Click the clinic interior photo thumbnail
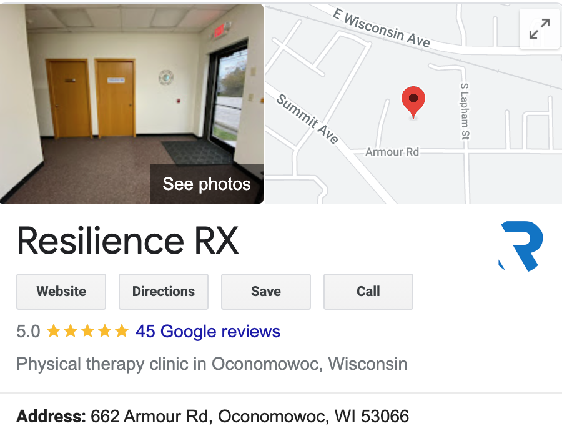562x441 pixels. pos(132,103)
